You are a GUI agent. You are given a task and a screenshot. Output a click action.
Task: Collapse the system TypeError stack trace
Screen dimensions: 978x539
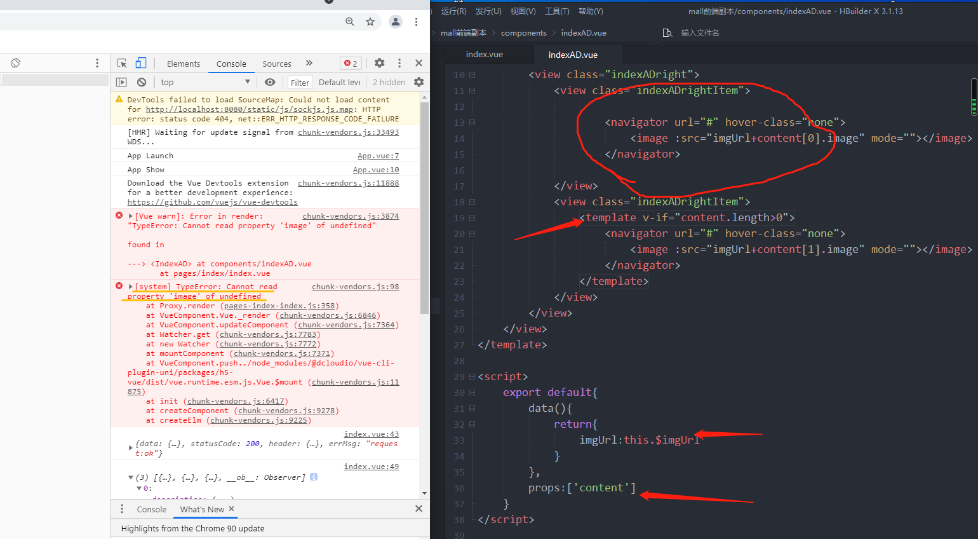click(131, 287)
